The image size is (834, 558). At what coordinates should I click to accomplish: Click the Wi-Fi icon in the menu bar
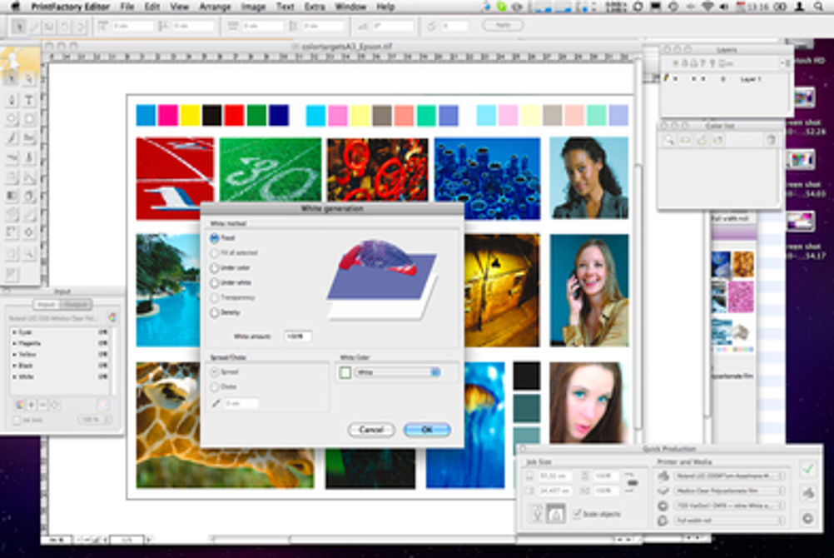click(707, 7)
